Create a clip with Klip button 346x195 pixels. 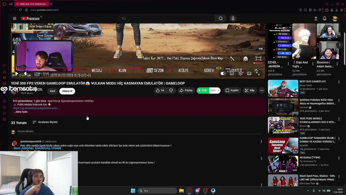click(249, 90)
